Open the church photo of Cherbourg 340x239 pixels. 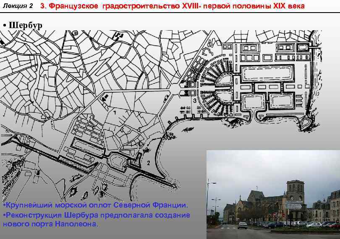coord(273,195)
